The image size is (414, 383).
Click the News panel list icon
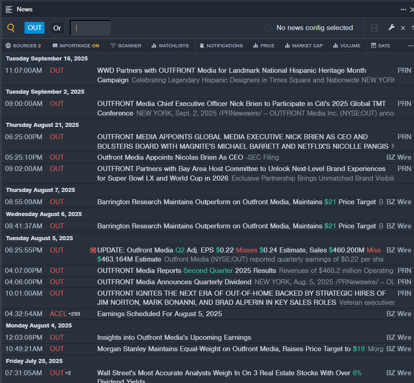(x=9, y=10)
